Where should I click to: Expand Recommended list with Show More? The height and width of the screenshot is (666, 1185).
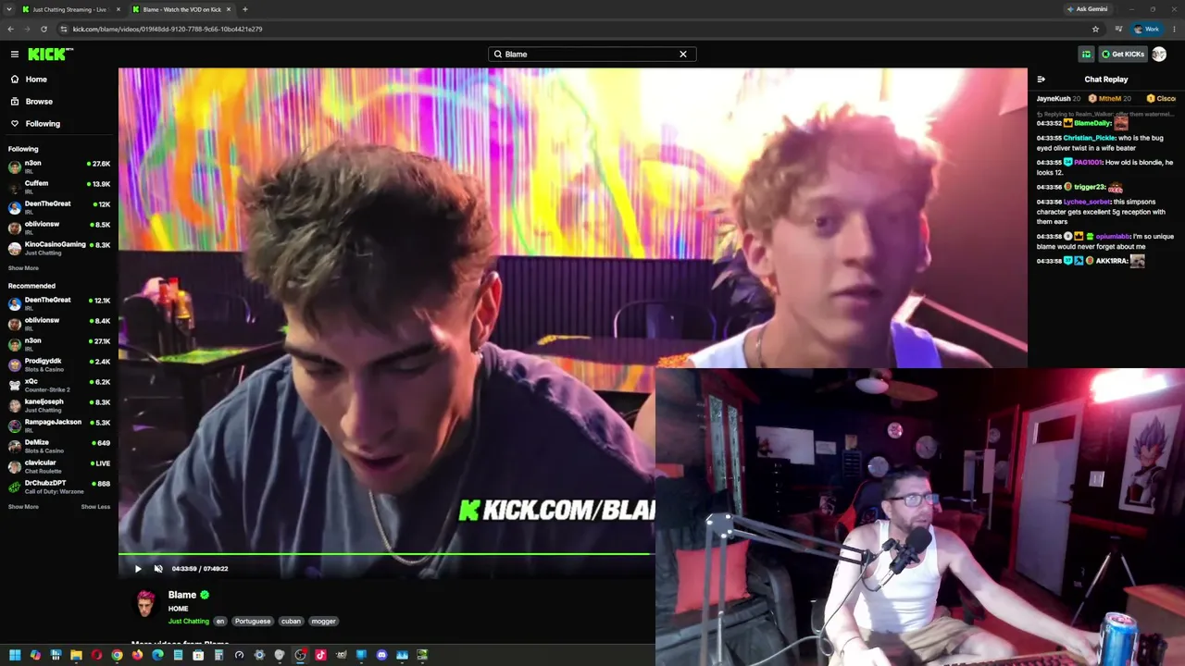pyautogui.click(x=23, y=507)
